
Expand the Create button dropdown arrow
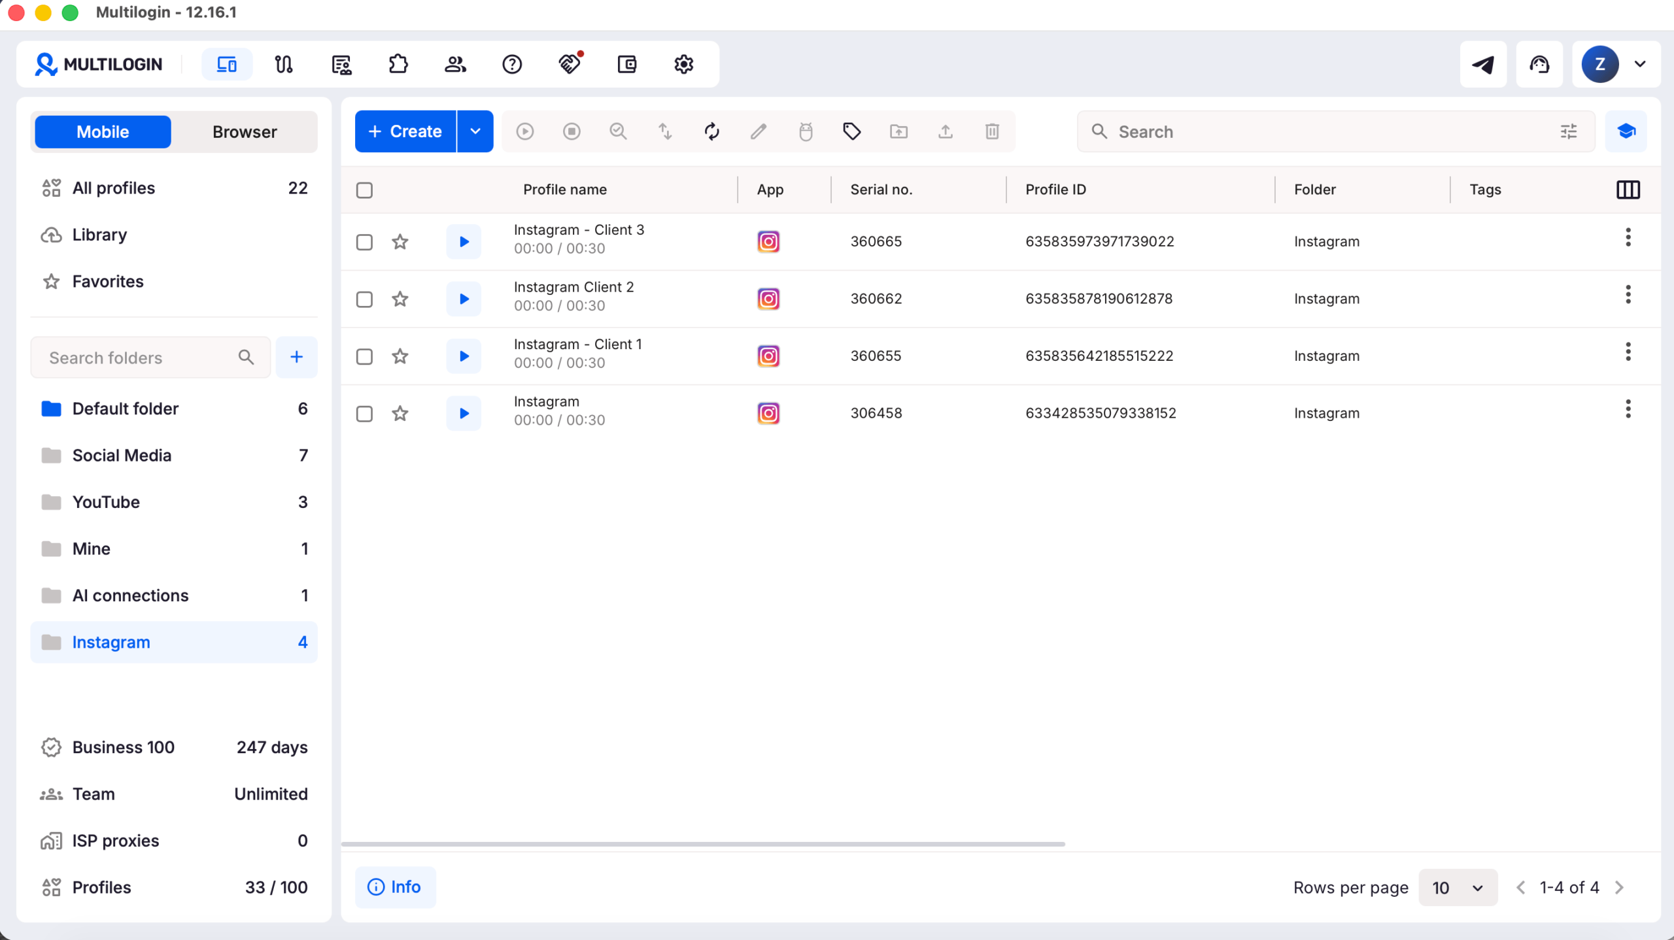475,131
